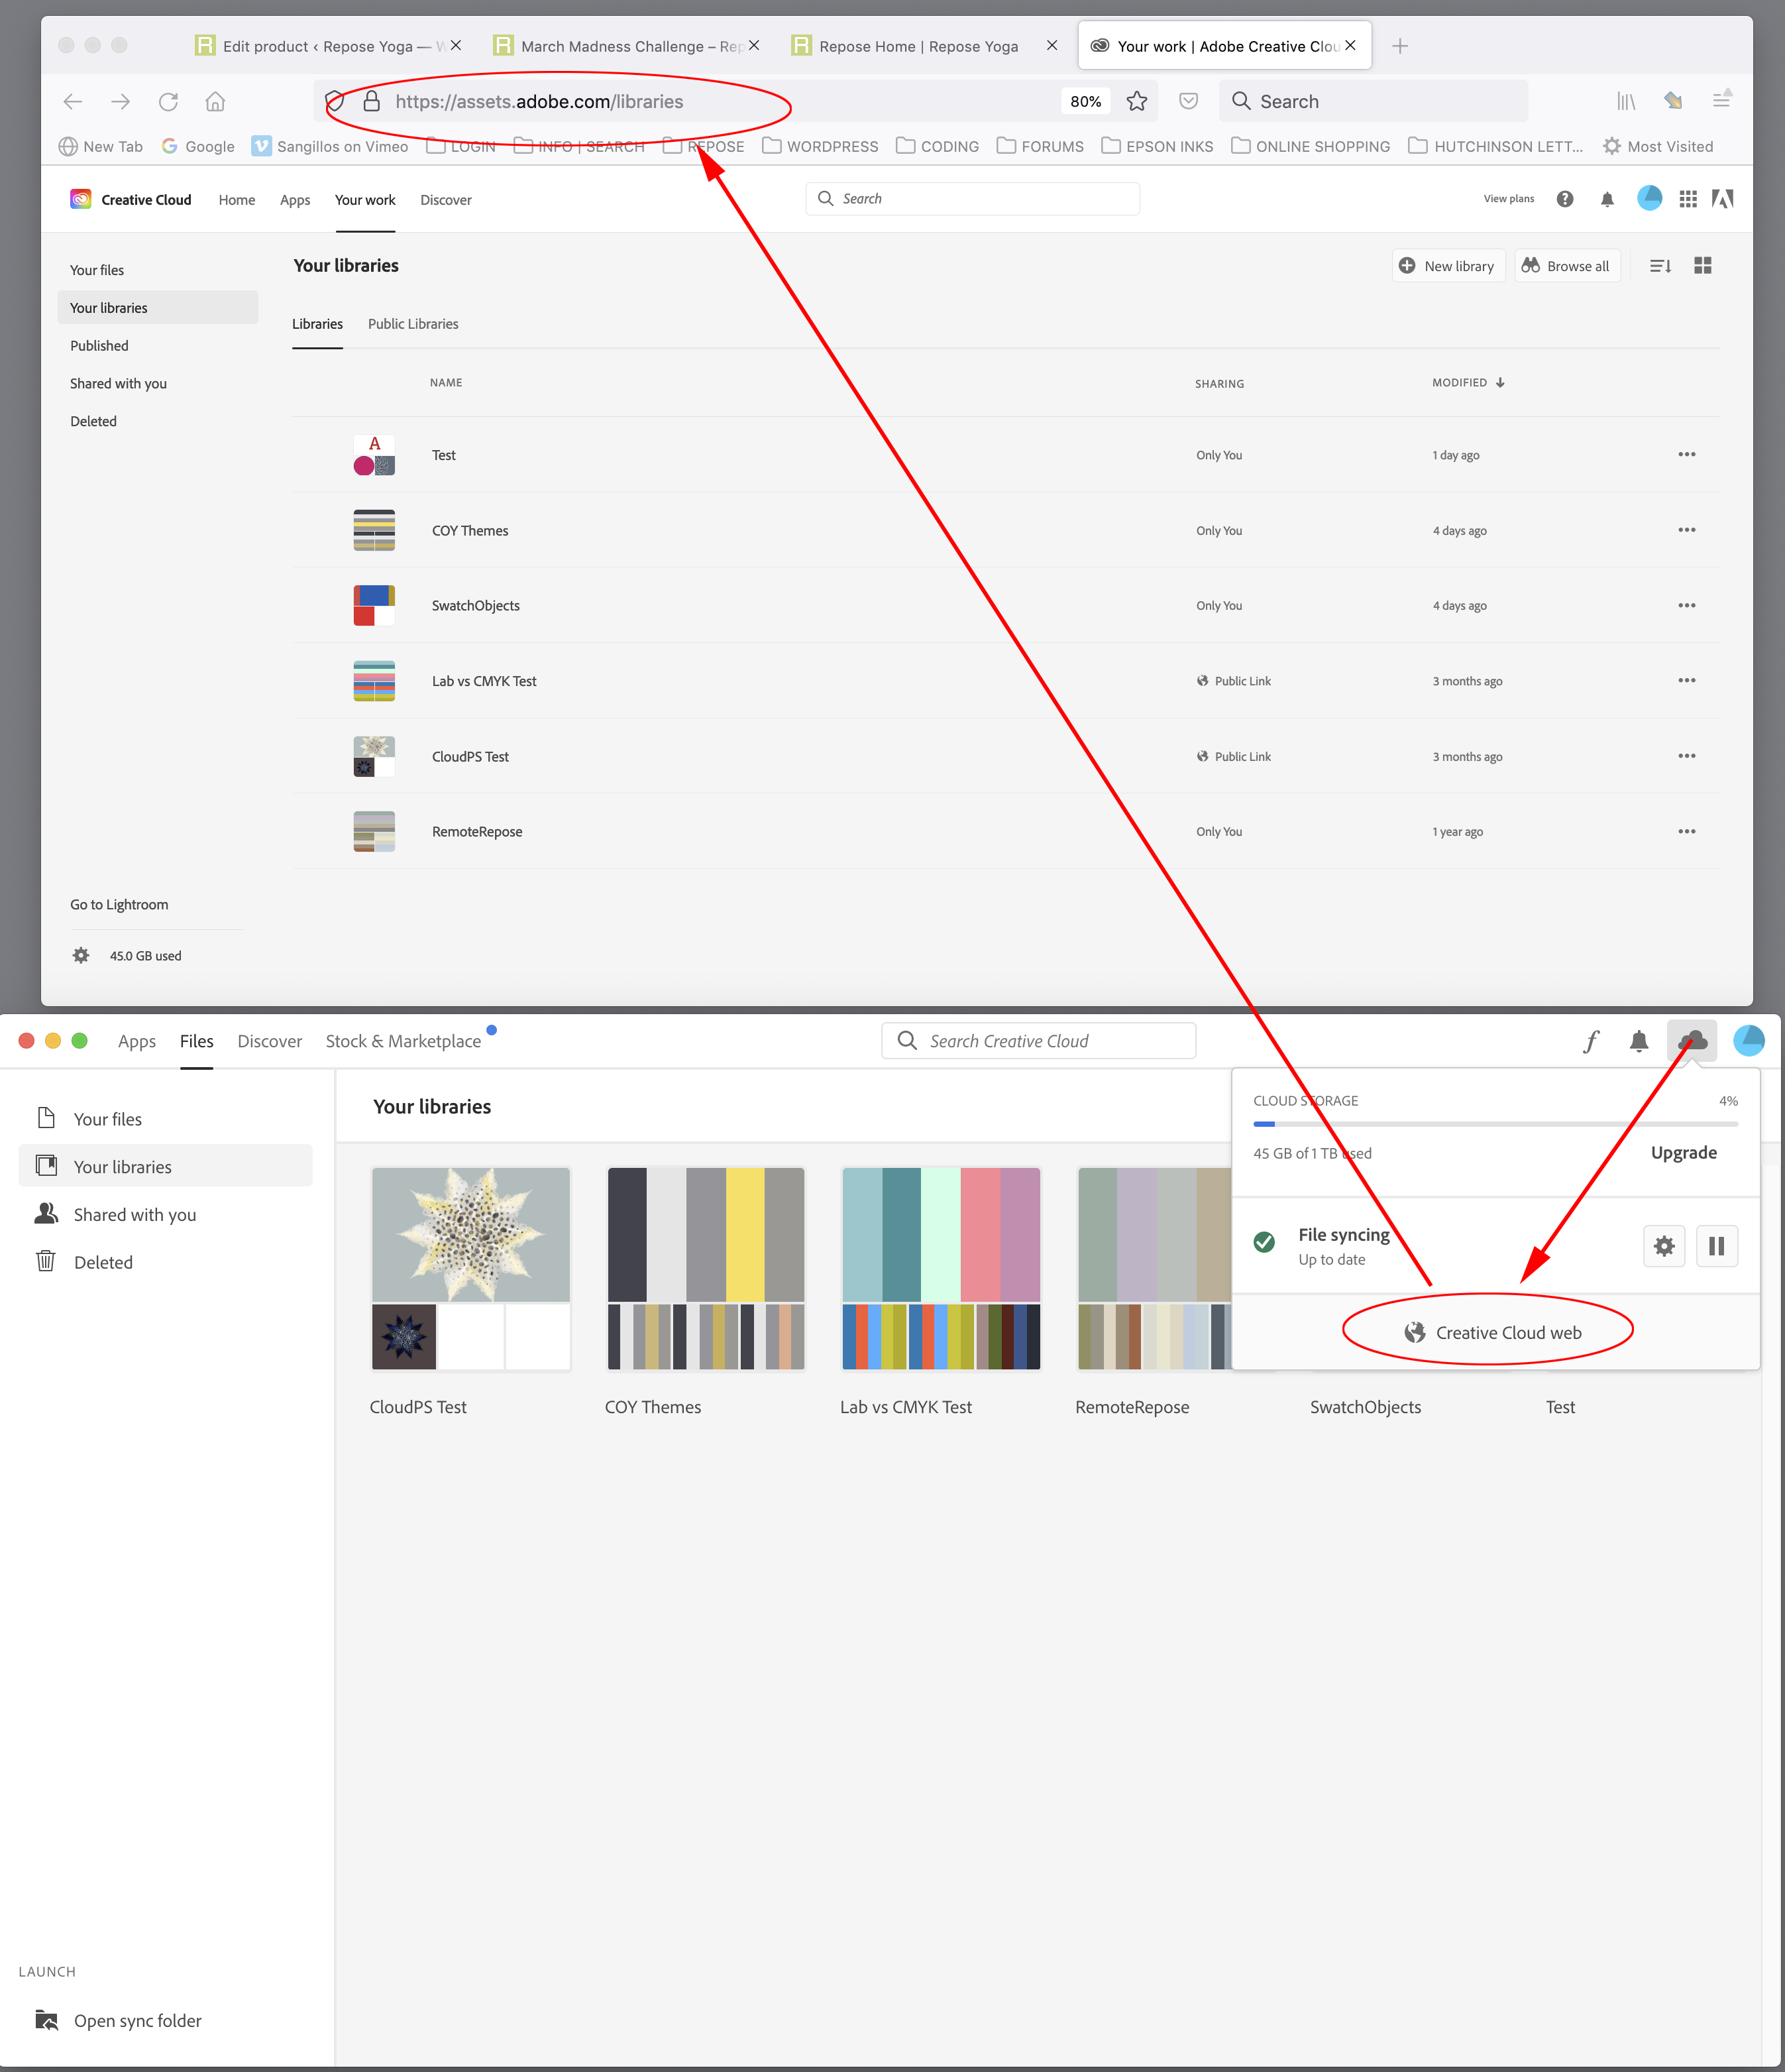This screenshot has width=1785, height=2072.
Task: Switch to the Public Libraries tab
Action: (x=411, y=323)
